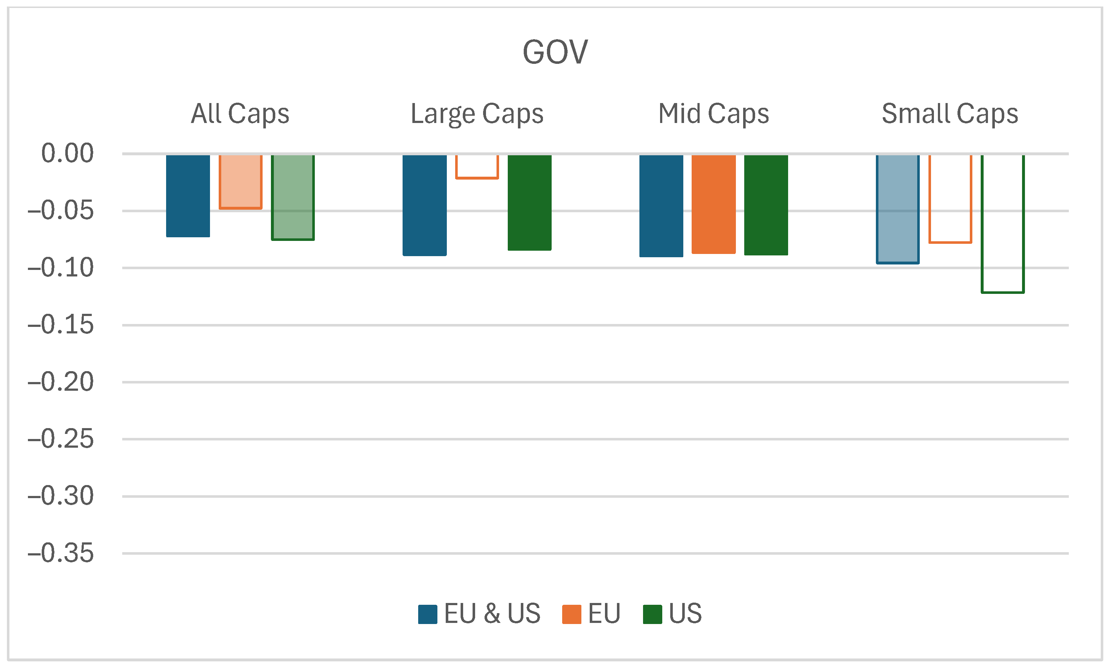The height and width of the screenshot is (669, 1108).
Task: Select the light orange All Caps bar
Action: tap(240, 182)
